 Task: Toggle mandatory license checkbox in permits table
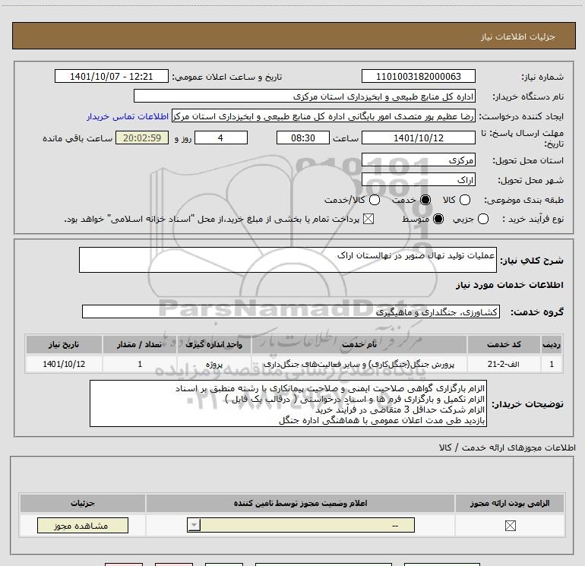coord(510,526)
